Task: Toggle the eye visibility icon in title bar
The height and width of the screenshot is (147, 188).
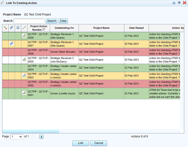Action: click(x=179, y=3)
